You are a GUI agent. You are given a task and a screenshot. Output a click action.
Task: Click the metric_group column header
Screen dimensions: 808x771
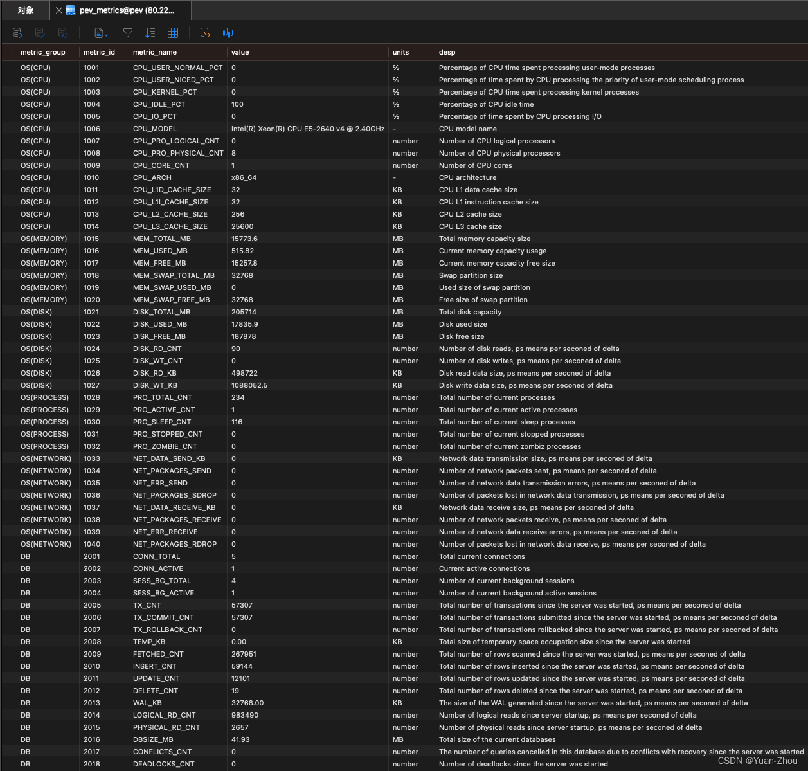coord(42,52)
